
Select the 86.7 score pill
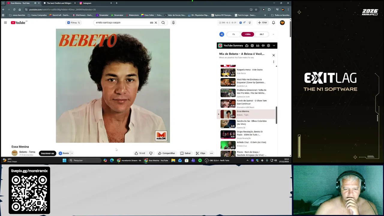[x=262, y=34]
